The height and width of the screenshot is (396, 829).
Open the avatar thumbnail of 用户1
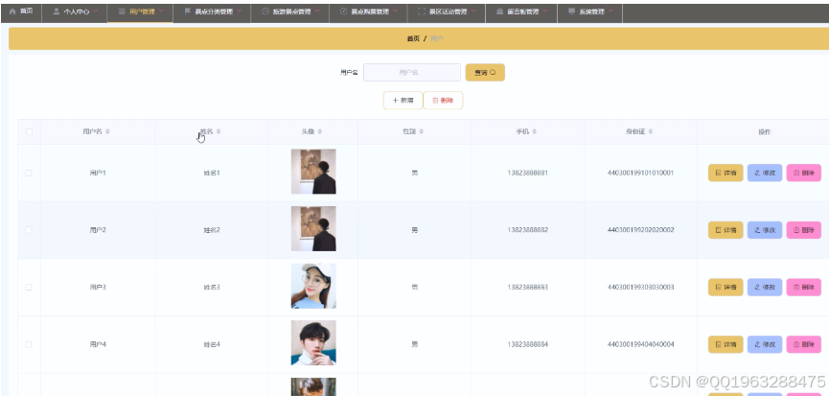click(x=313, y=172)
